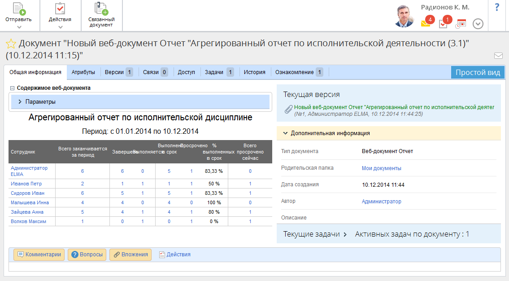Viewport: 509px width, 281px height.
Task: Open the Комментарии button
Action: pyautogui.click(x=39, y=255)
